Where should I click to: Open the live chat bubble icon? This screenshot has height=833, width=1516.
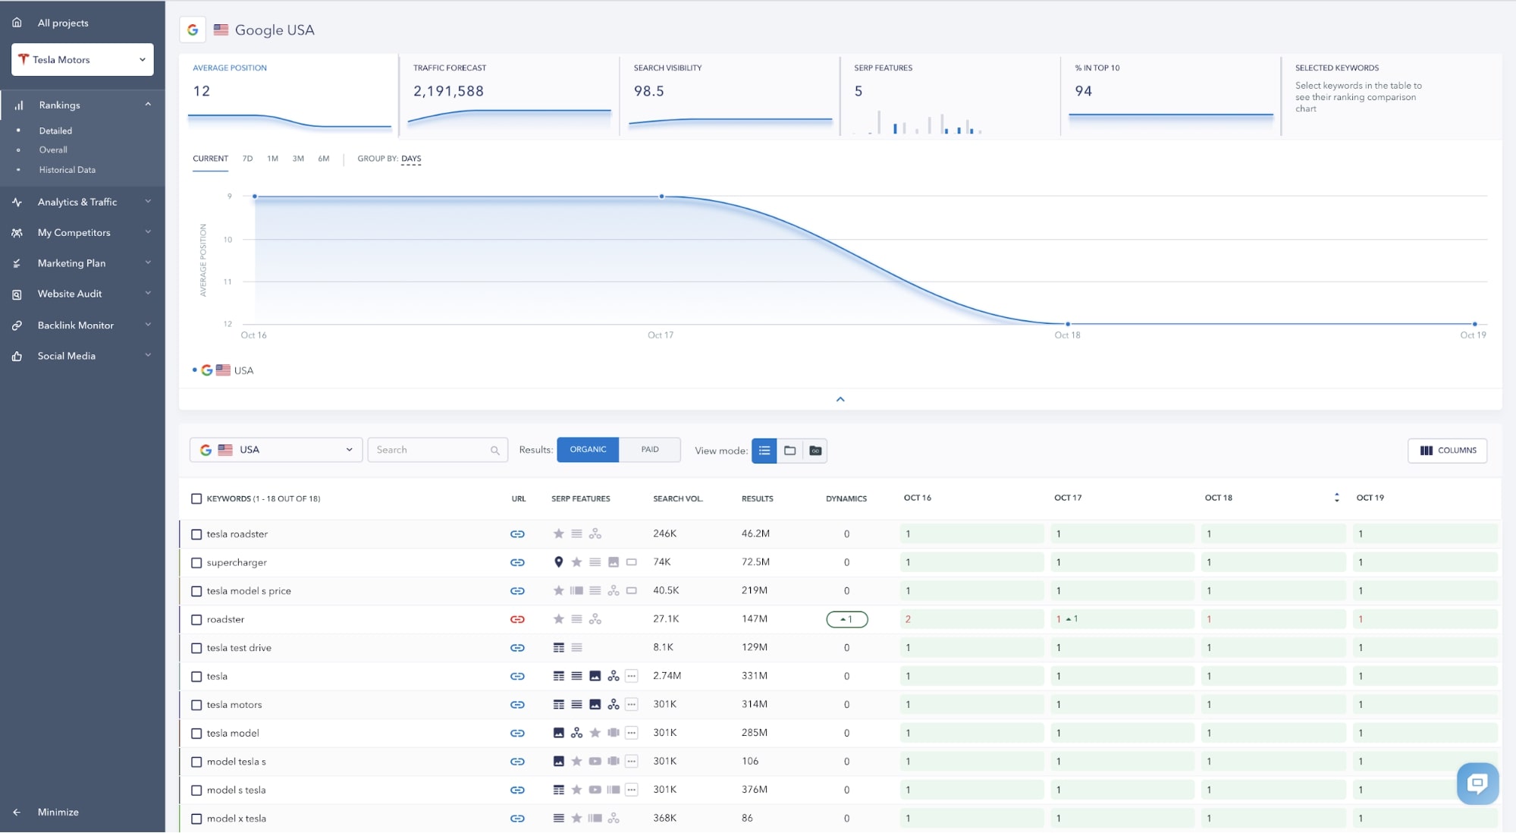1477,783
